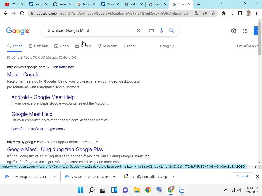Run search with the magnifier icon
This screenshot has height=196, width=262.
tap(171, 31)
